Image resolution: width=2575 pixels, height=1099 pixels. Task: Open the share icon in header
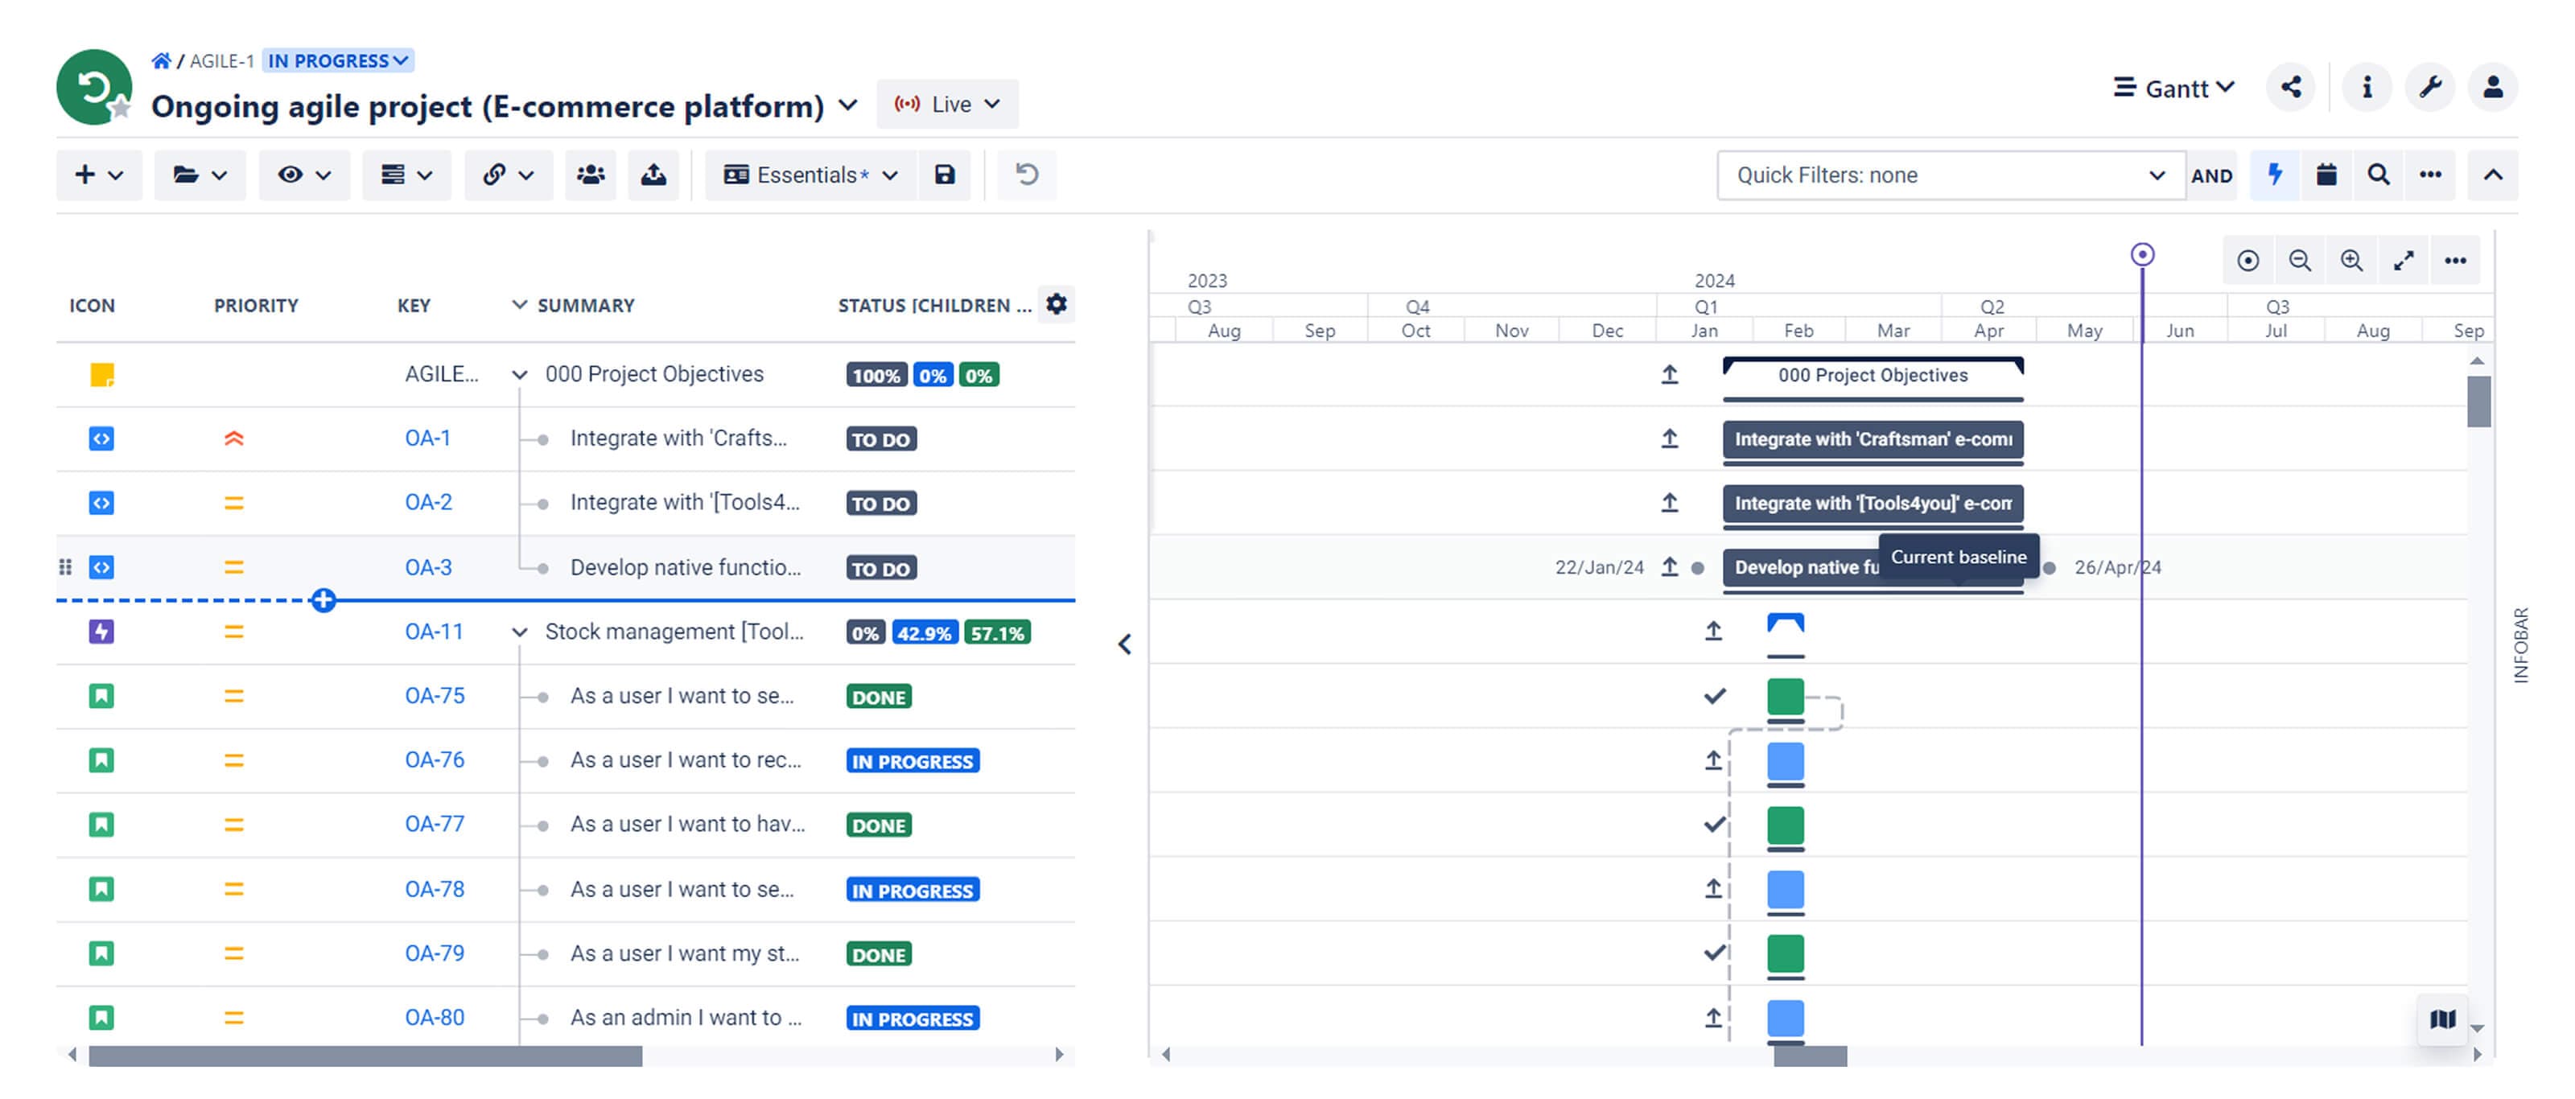coord(2290,88)
